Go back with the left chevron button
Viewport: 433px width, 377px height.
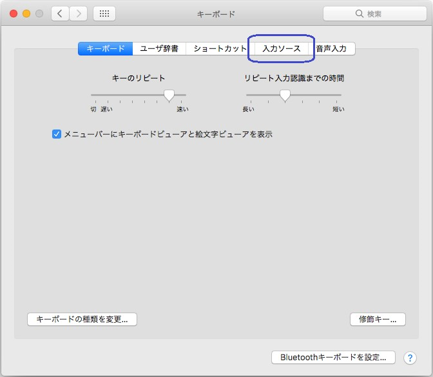coord(60,14)
